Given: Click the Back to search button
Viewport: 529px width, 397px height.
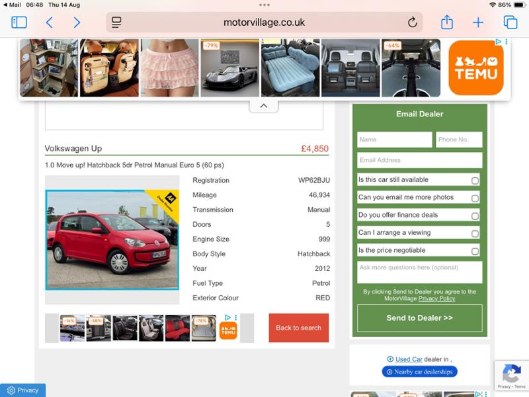Looking at the screenshot, I should 299,328.
